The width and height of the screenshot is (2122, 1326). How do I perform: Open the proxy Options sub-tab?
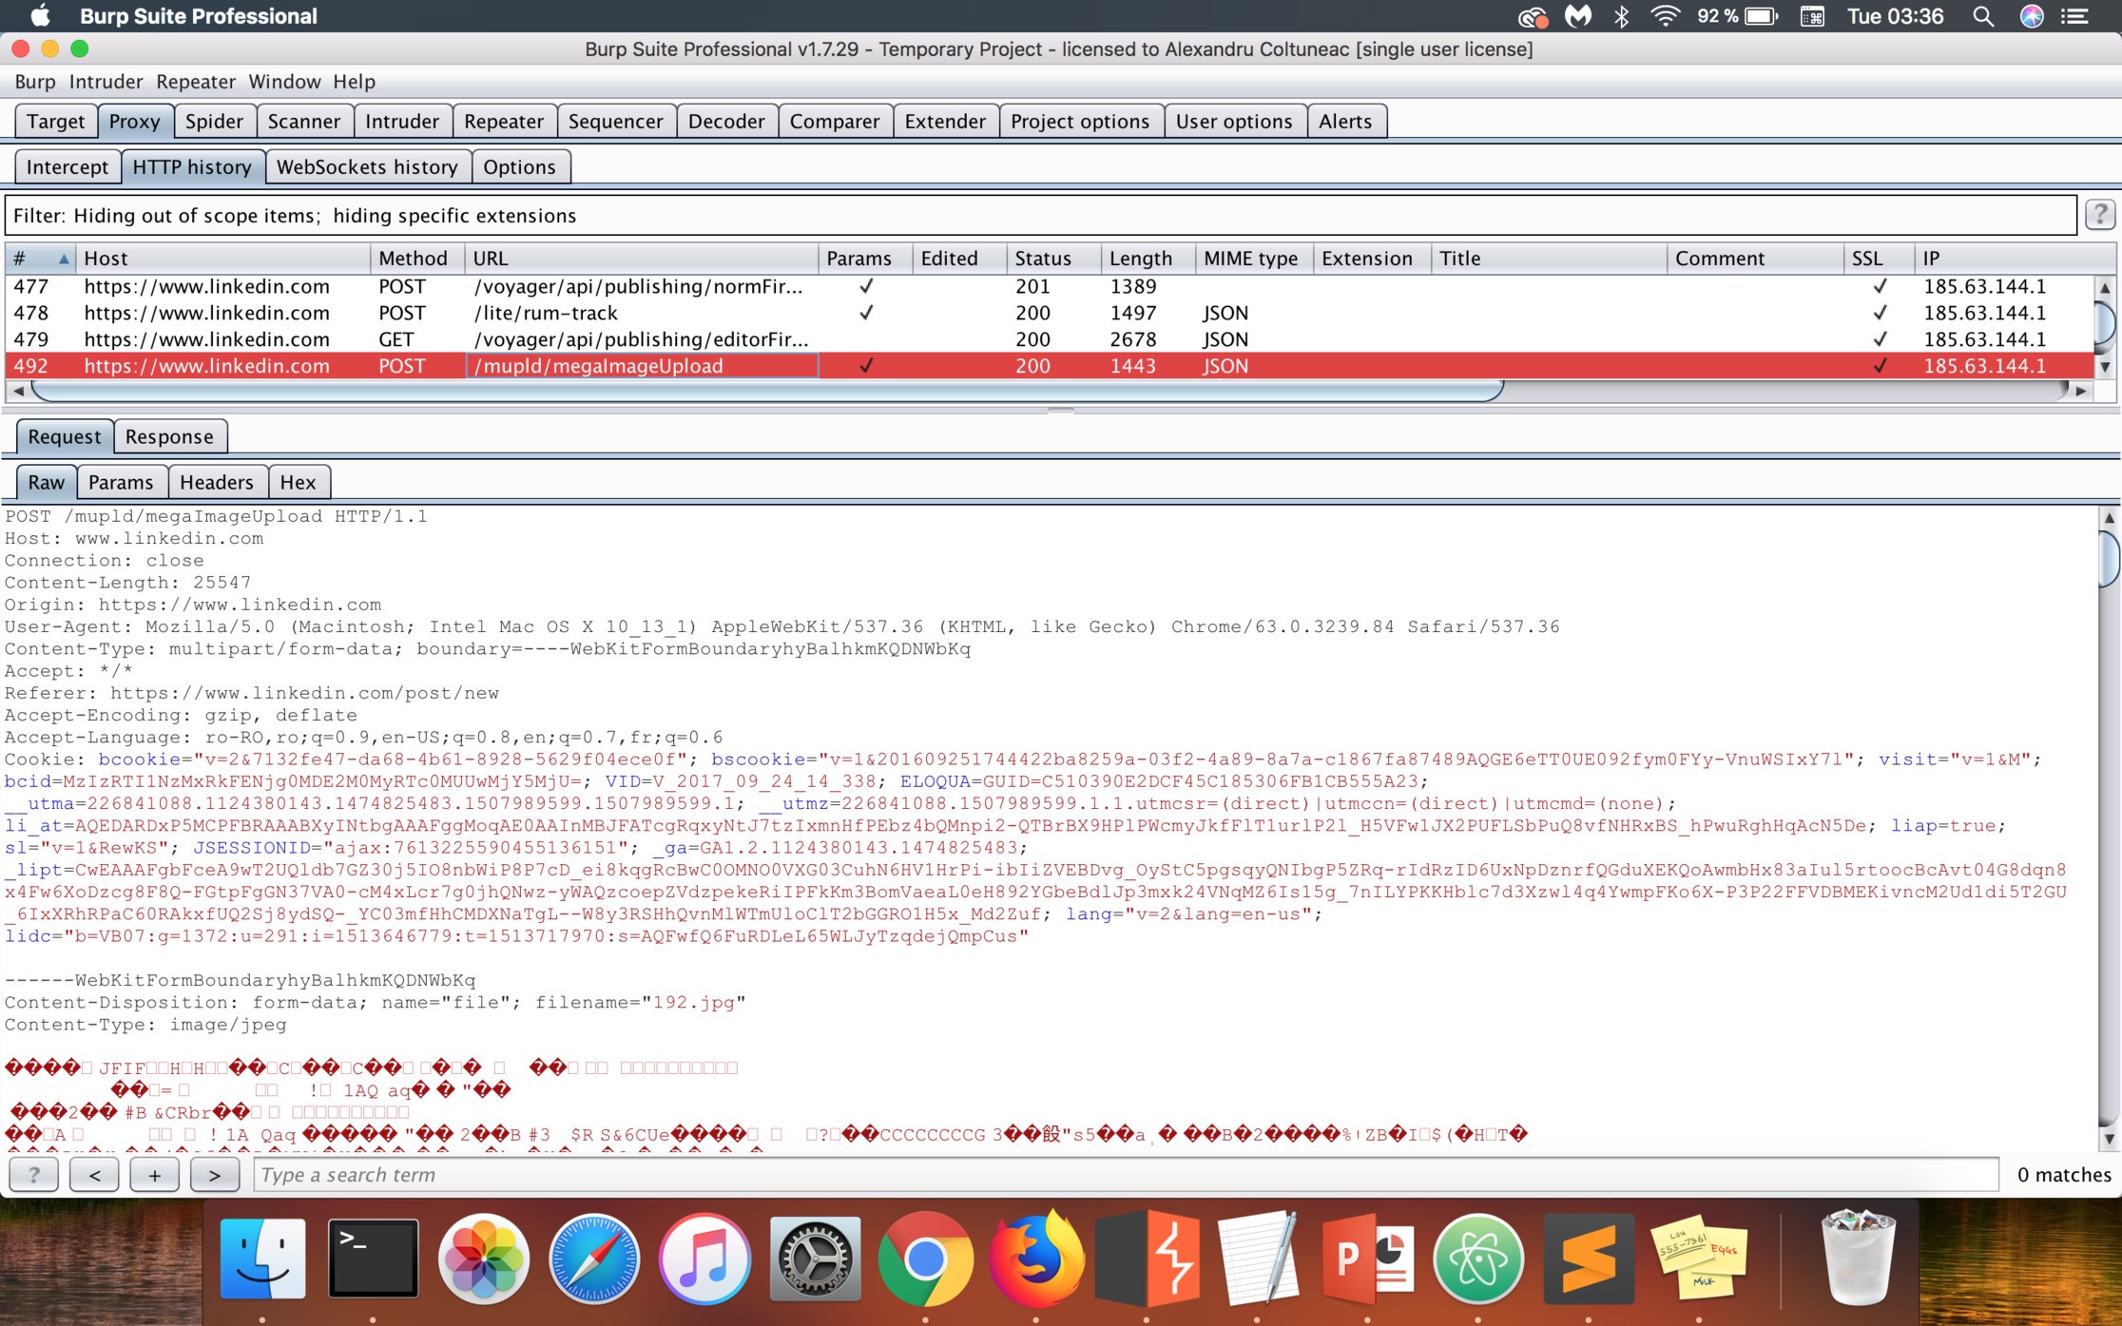pos(519,167)
